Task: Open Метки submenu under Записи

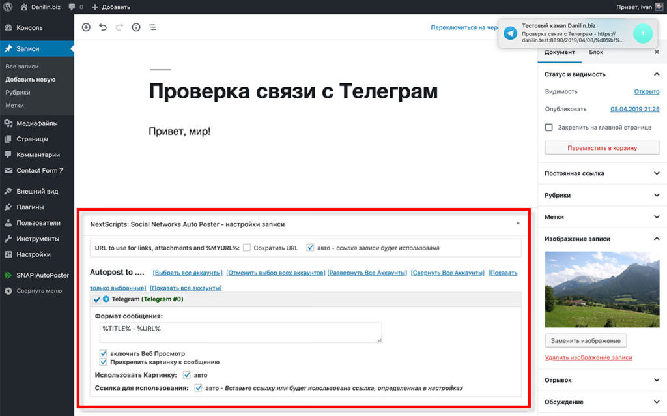Action: (x=14, y=105)
